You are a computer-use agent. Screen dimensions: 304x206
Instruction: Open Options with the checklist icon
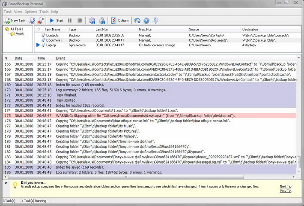pyautogui.click(x=113, y=21)
